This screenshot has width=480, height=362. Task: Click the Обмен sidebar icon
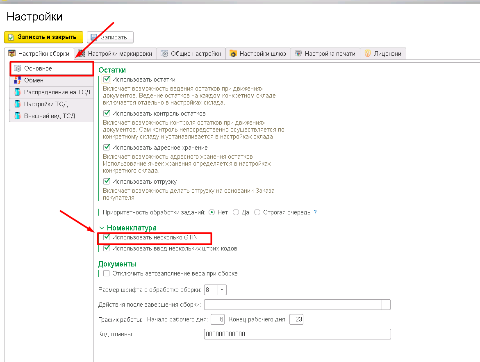coord(18,80)
